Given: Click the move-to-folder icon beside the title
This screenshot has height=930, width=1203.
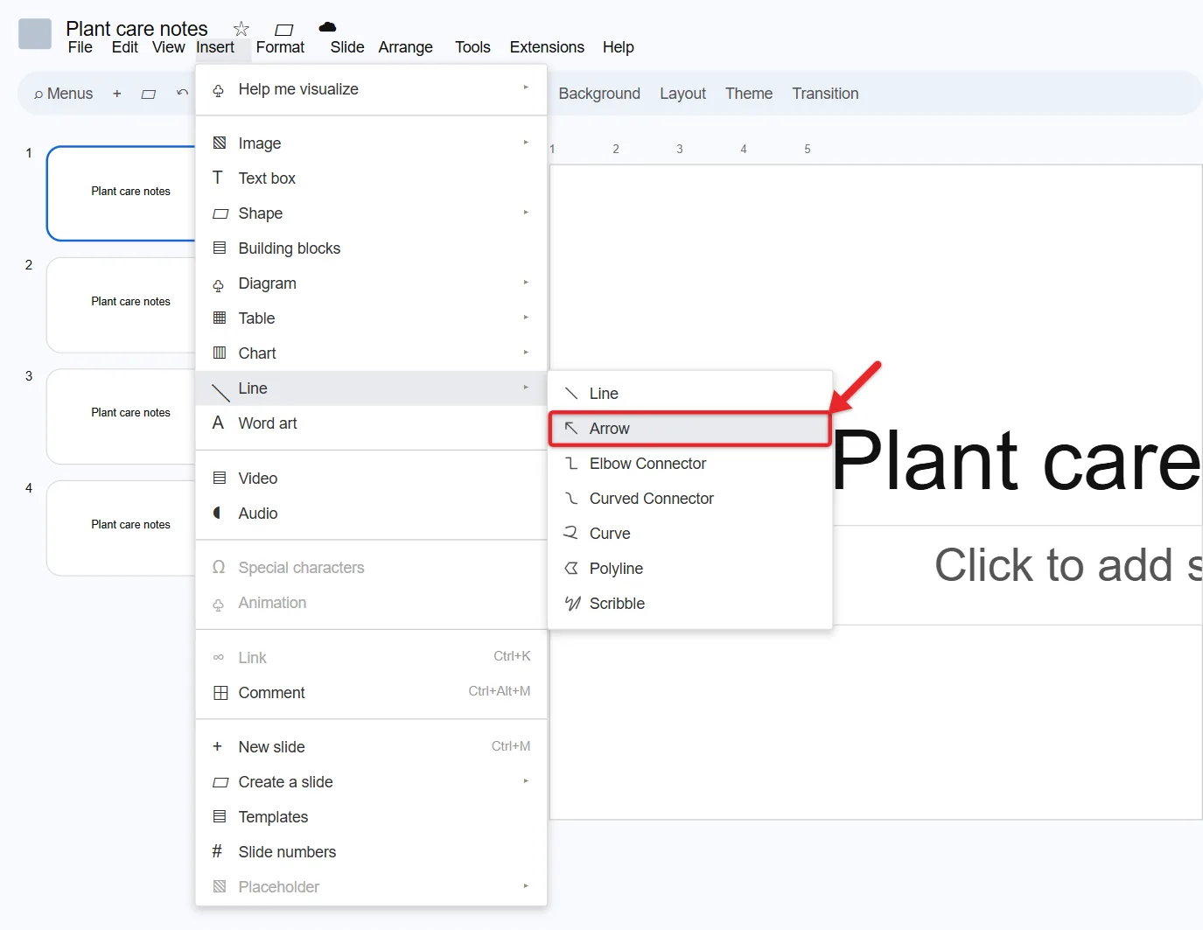Looking at the screenshot, I should [x=284, y=29].
